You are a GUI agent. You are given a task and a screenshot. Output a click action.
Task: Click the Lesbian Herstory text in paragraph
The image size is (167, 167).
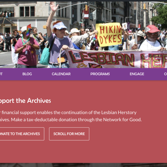119,112
